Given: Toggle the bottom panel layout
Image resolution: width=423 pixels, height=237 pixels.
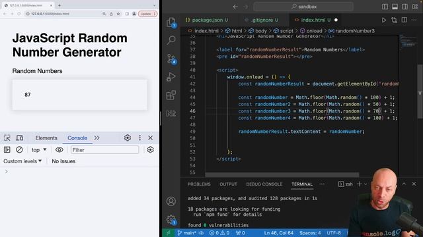Looking at the screenshot, I should [395, 7].
